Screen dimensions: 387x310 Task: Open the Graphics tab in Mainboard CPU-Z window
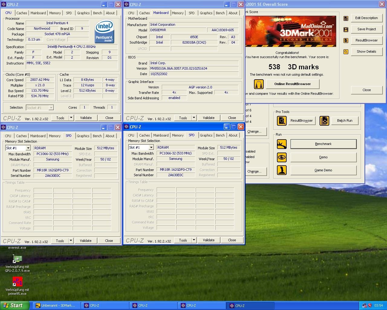(206, 13)
